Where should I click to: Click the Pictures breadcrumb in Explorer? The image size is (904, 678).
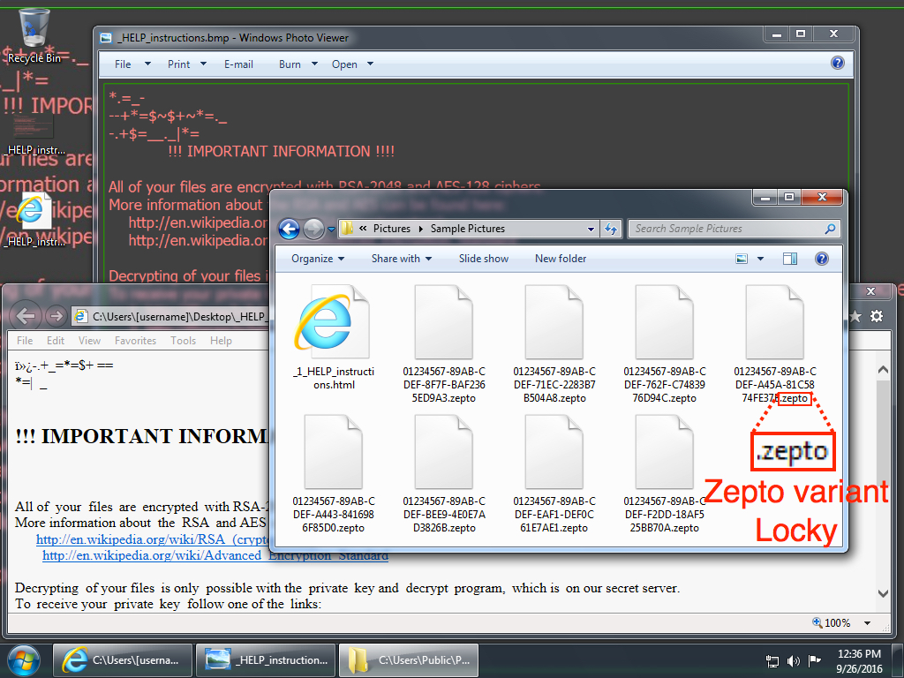click(x=391, y=229)
